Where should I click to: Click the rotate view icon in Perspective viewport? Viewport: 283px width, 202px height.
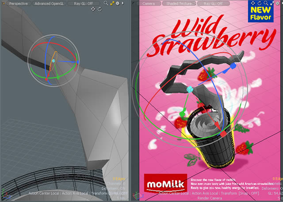coord(99,9)
